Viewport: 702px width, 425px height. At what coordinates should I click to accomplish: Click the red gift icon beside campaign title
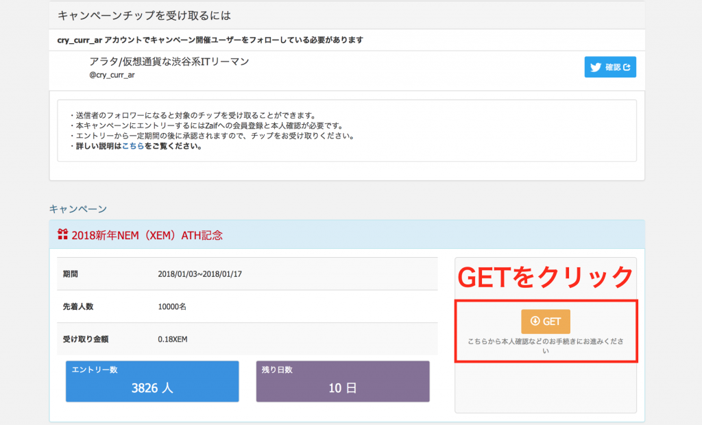point(63,235)
